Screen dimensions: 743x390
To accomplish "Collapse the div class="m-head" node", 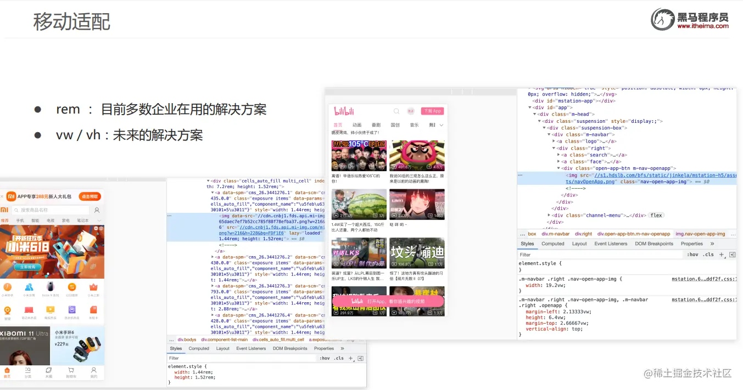I will [x=535, y=114].
